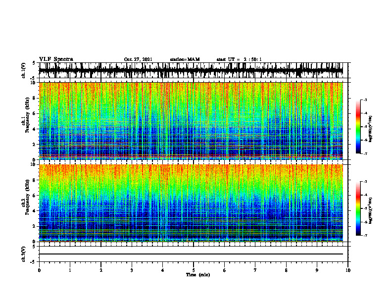This screenshot has height=303, width=392.
Task: Click the "station=MAM" header label
Action: point(185,59)
